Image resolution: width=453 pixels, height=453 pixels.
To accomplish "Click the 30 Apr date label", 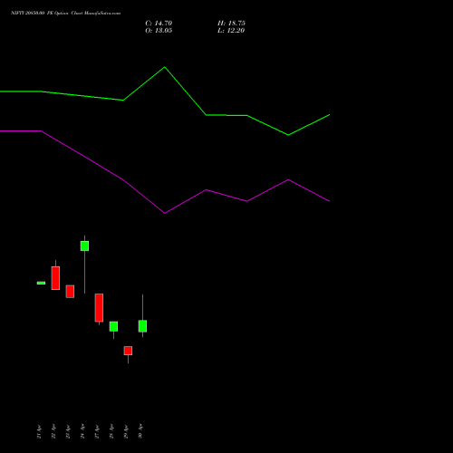I will (x=140, y=431).
